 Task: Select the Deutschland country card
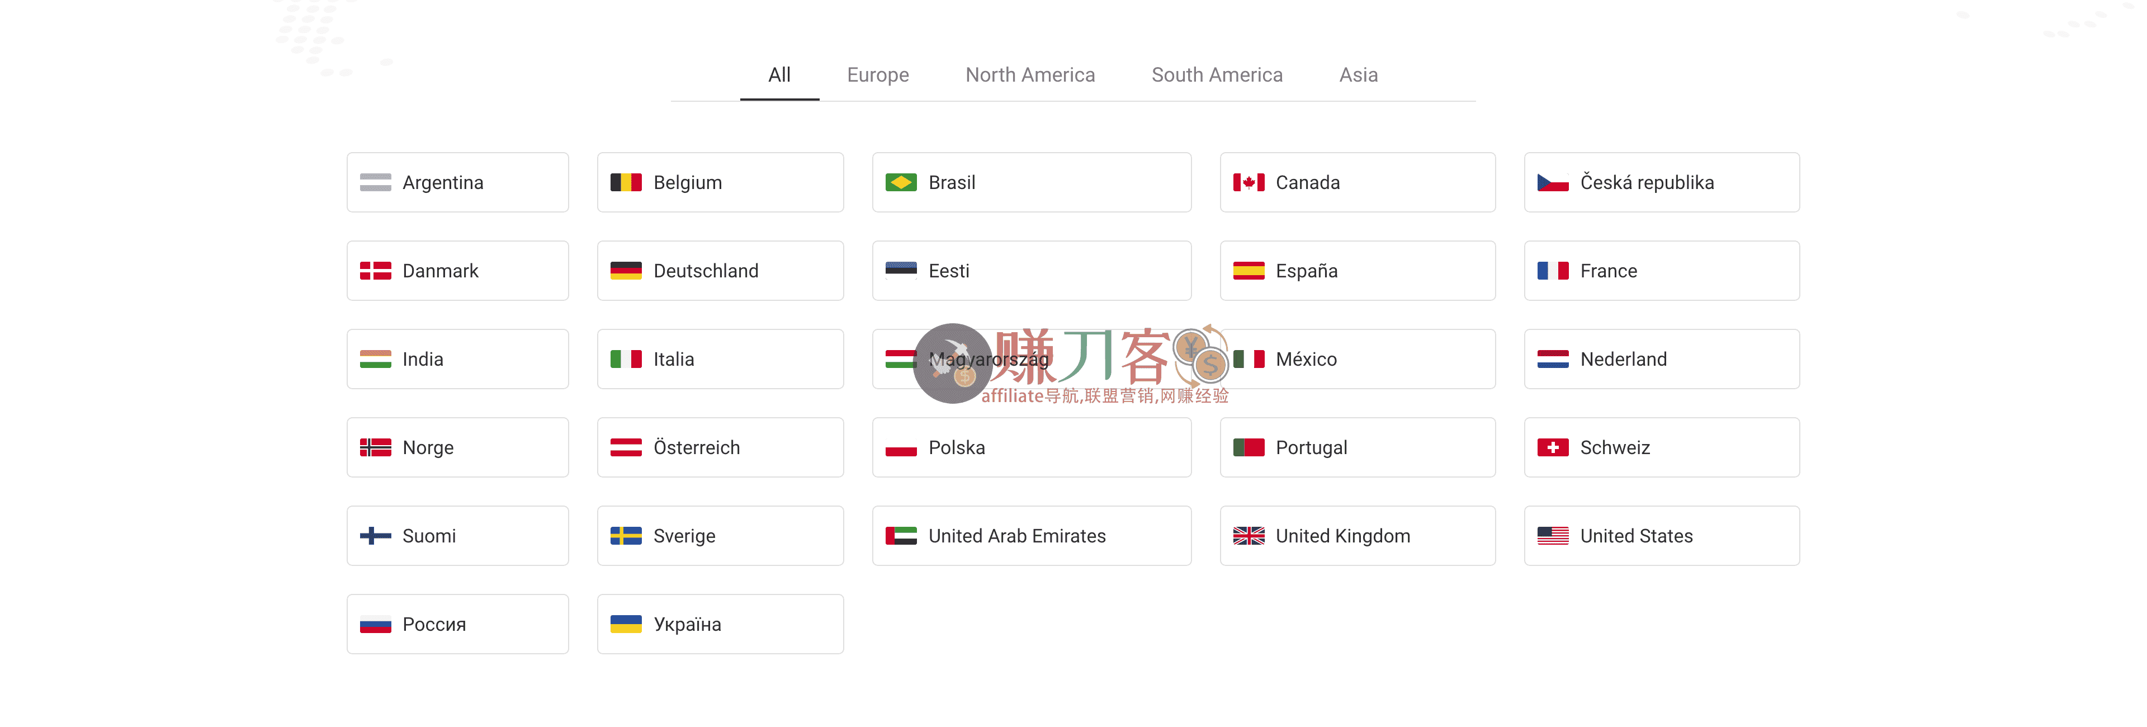click(720, 270)
